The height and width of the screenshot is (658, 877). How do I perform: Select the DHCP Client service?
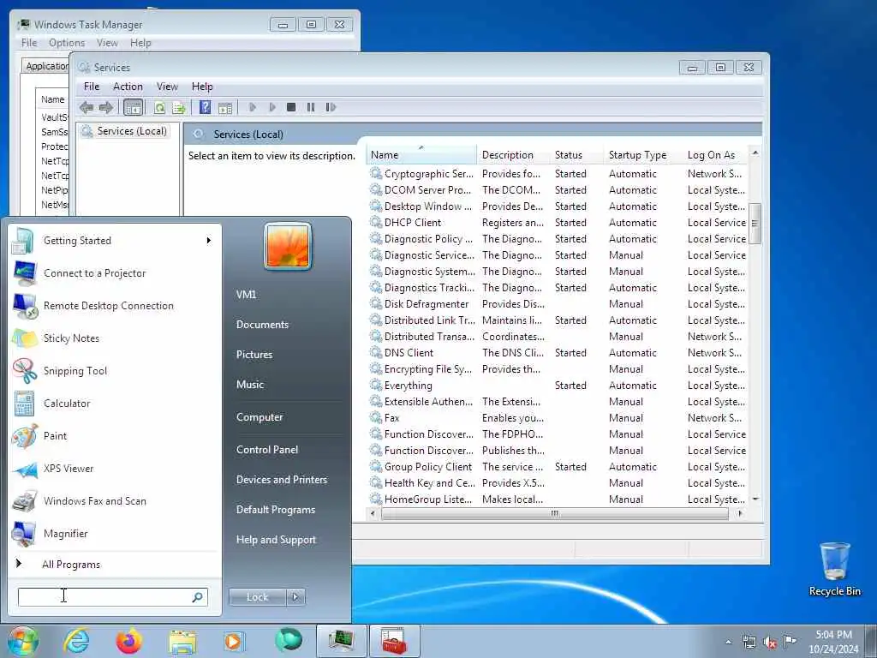(x=558, y=223)
